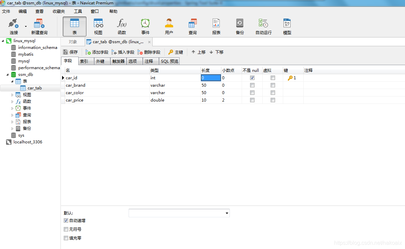
Task: Open the User (用户) toolbar icon
Action: click(x=169, y=27)
